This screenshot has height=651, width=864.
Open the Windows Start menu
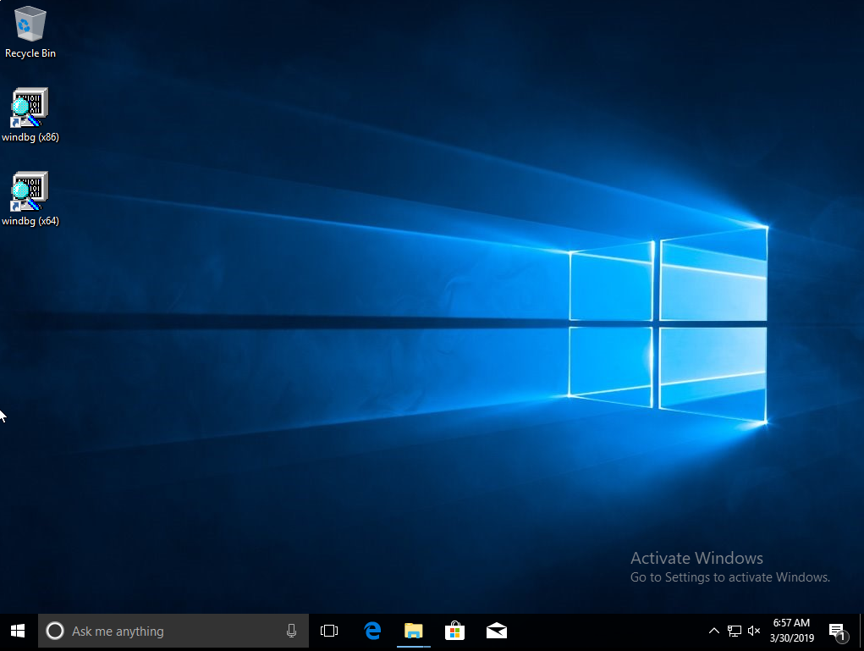click(x=18, y=631)
